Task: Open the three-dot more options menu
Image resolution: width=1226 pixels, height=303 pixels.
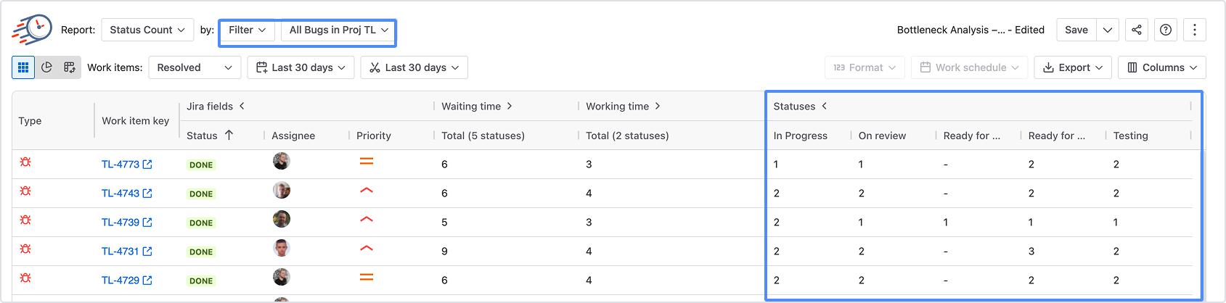Action: pos(1195,30)
